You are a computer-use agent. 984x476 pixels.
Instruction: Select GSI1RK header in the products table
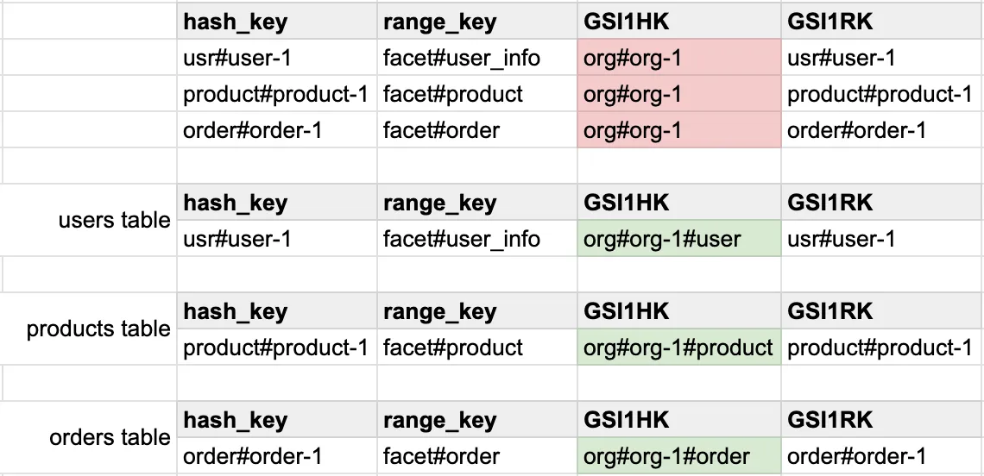(882, 311)
